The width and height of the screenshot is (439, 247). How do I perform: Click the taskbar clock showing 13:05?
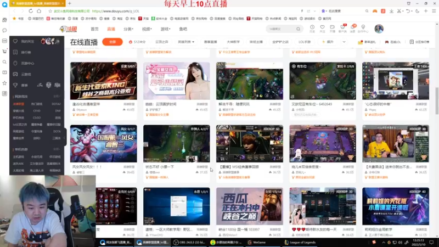click(418, 242)
